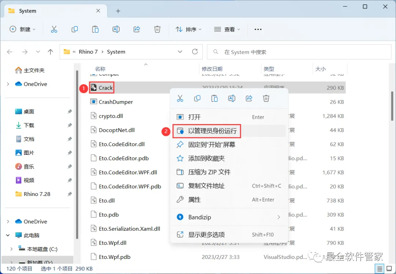Open Rhino 7.28 pinned folder
This screenshot has width=396, height=274.
pyautogui.click(x=33, y=194)
